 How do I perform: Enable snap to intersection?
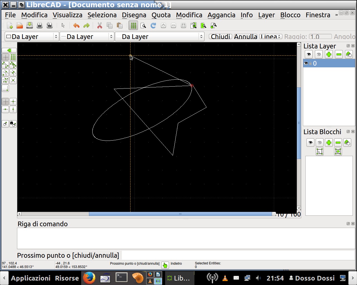13,80
